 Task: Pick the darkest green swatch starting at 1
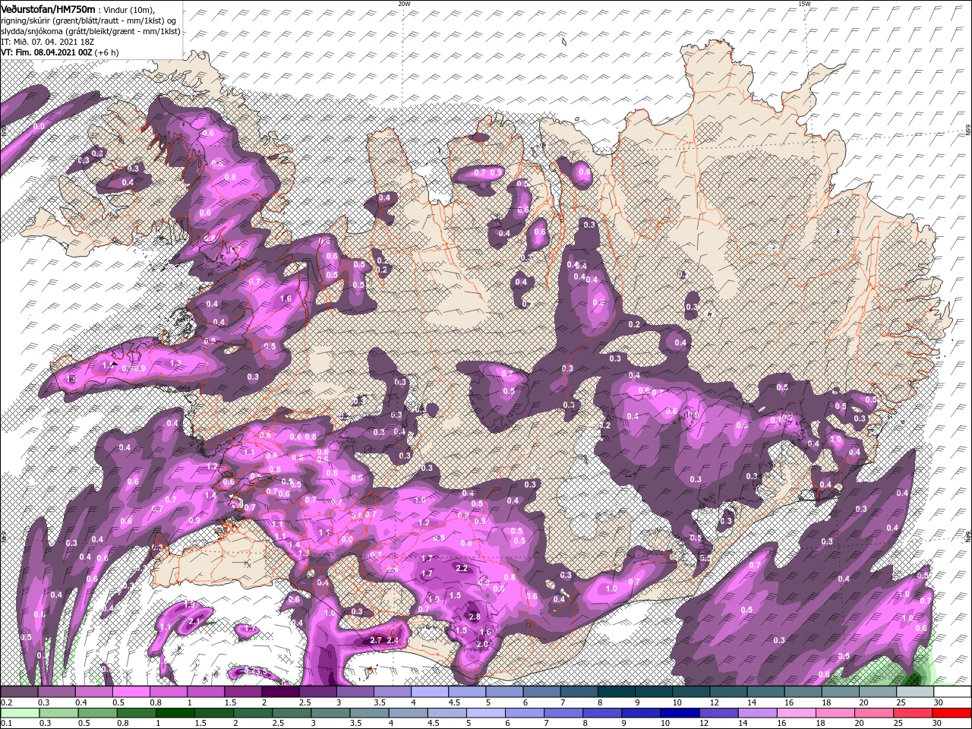point(175,713)
